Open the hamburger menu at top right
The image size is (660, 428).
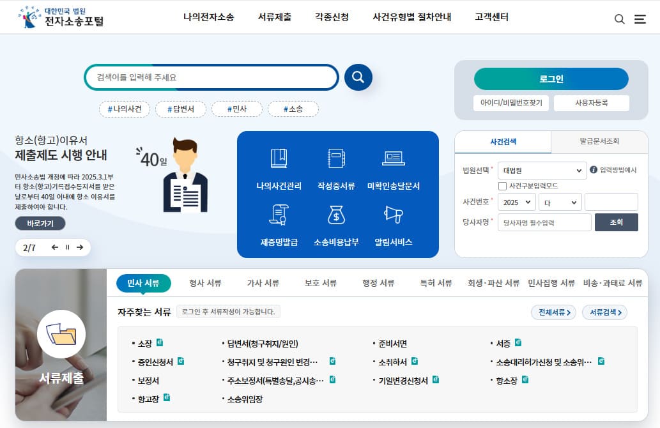pos(640,19)
